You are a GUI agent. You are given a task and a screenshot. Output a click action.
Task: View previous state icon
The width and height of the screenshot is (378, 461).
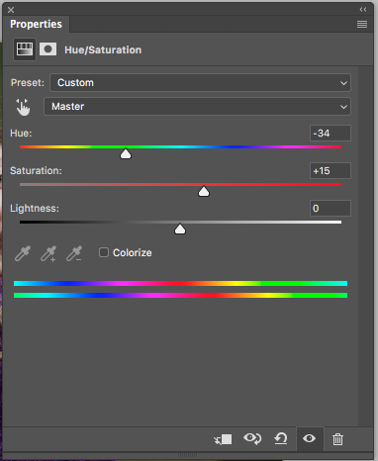click(x=252, y=439)
